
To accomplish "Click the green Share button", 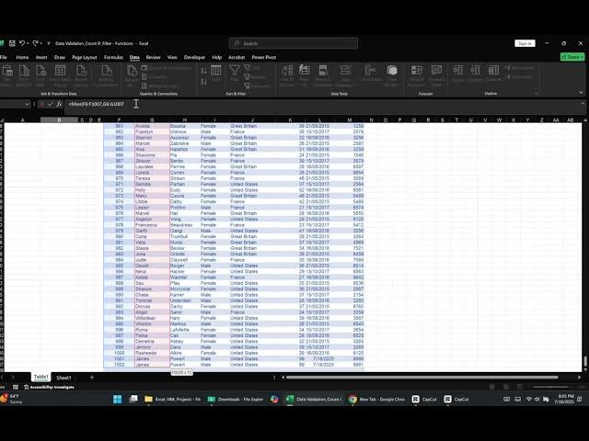I will pos(572,57).
